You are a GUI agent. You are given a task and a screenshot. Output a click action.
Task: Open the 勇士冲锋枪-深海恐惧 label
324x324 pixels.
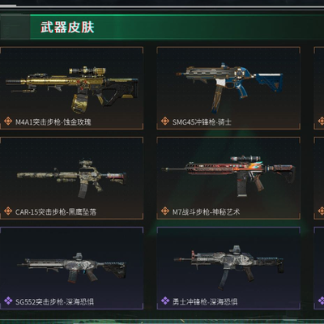click(x=205, y=301)
